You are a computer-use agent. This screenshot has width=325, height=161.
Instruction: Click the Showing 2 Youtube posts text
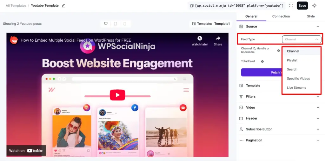(22, 24)
